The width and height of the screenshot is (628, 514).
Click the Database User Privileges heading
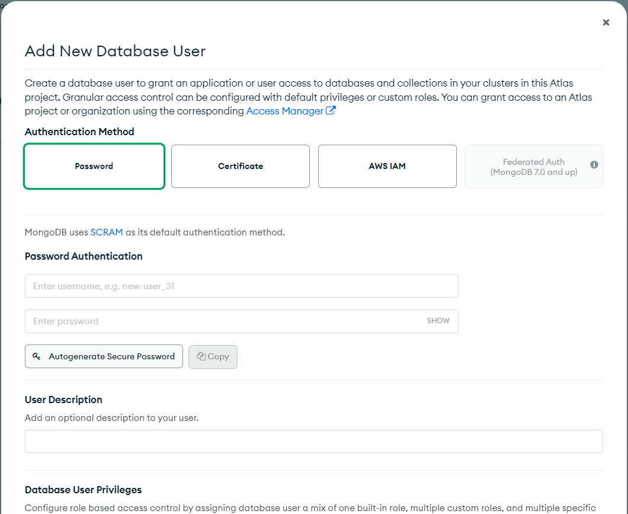point(84,490)
